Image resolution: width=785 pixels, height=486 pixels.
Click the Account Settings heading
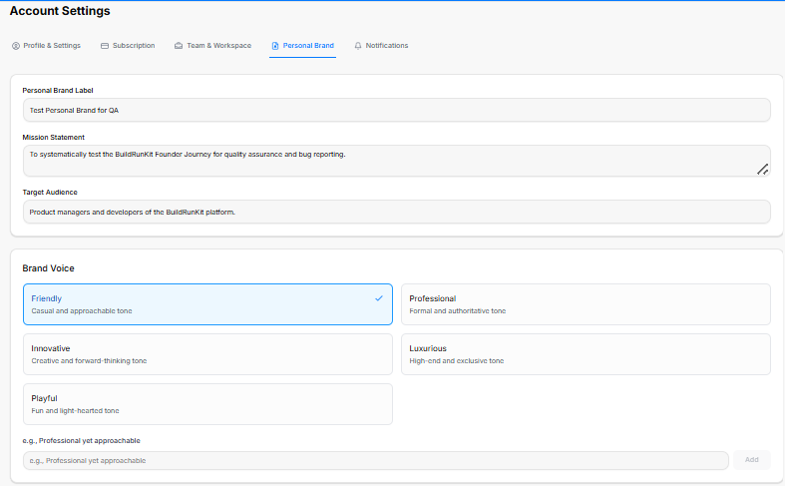point(60,11)
